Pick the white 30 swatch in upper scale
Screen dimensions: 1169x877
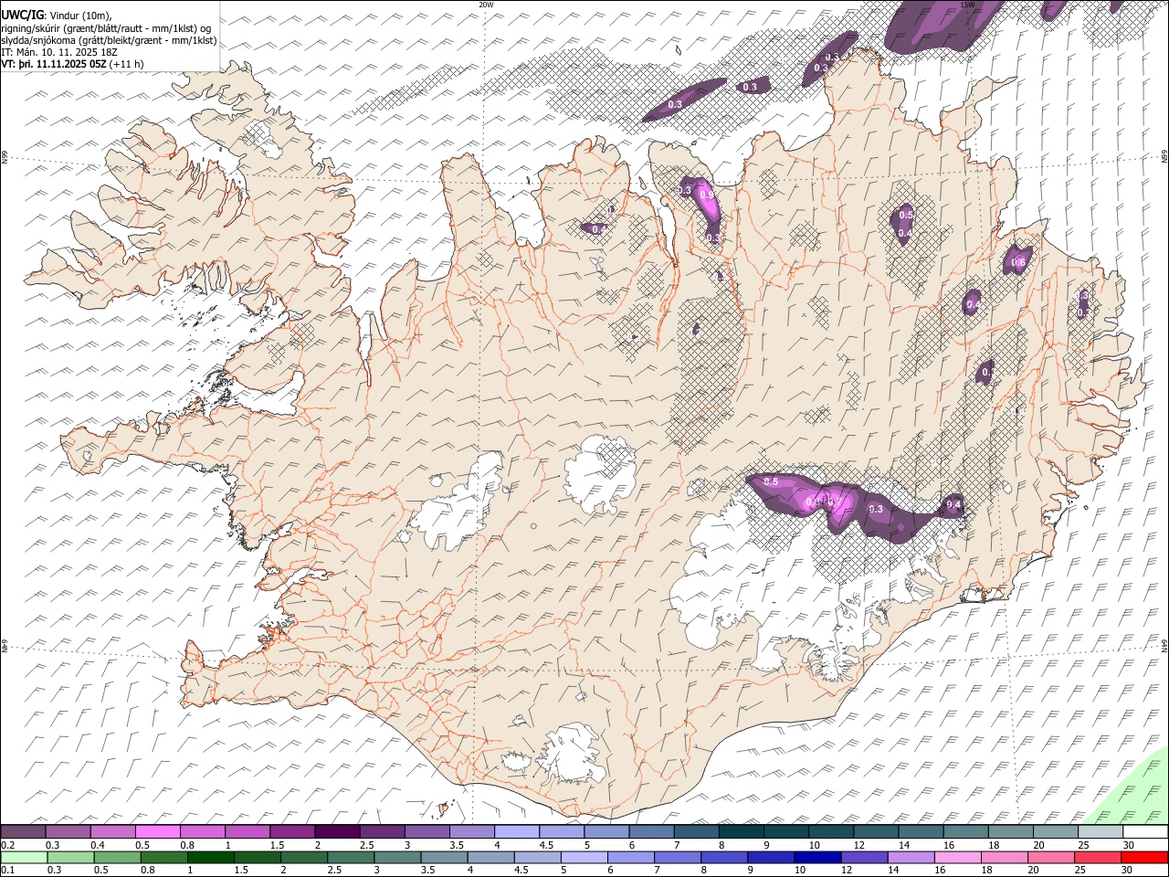coord(1145,832)
